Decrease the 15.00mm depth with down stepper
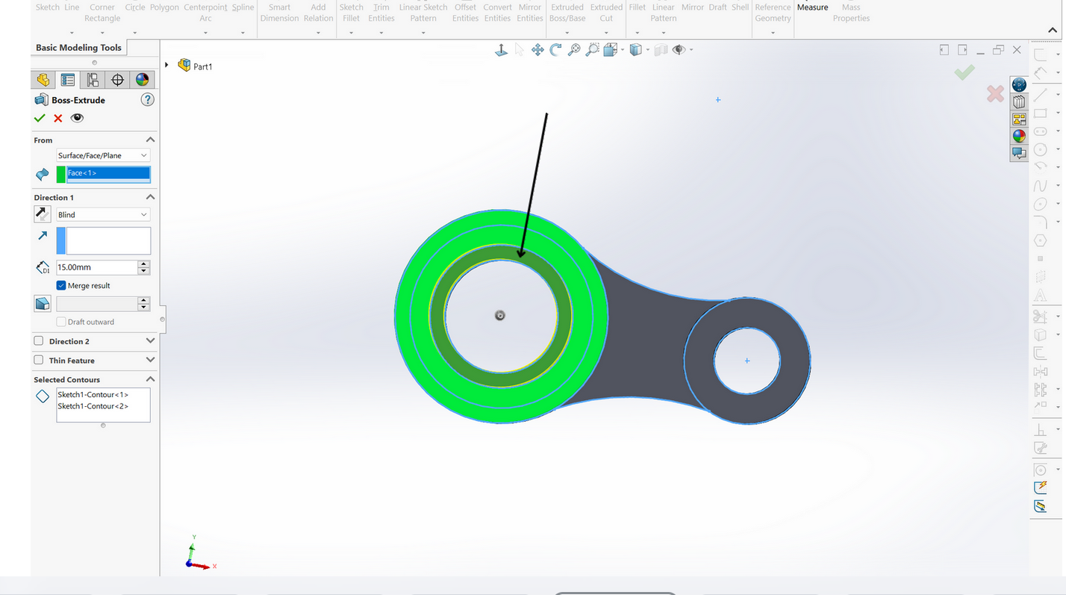 (x=144, y=270)
